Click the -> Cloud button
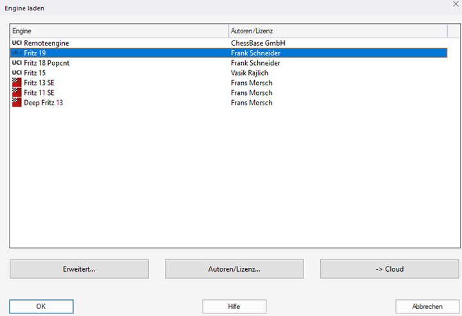This screenshot has width=462, height=316. click(x=389, y=269)
